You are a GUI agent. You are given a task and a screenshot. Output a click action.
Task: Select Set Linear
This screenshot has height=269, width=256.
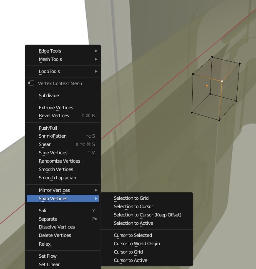(x=63, y=264)
